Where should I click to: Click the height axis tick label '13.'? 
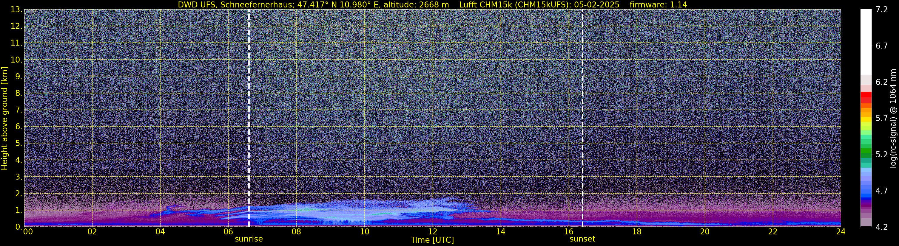16,10
